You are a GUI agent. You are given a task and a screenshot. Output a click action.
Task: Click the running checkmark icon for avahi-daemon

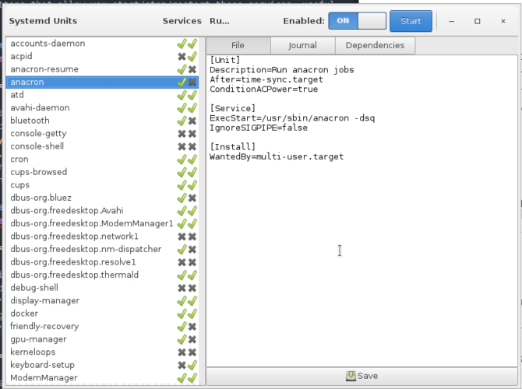pos(192,107)
